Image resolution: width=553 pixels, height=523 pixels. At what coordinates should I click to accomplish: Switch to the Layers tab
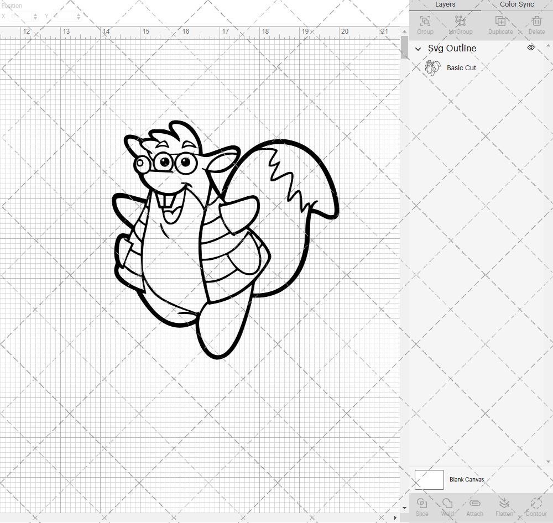[445, 4]
